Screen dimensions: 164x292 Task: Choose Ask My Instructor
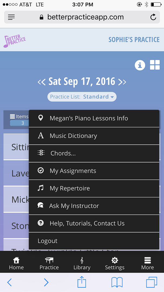[94, 206]
